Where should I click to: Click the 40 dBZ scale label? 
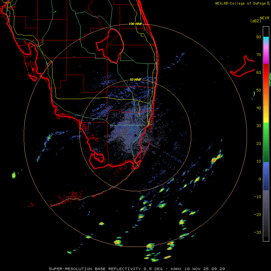(259, 108)
